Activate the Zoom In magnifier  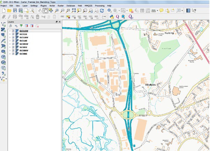[57, 10]
